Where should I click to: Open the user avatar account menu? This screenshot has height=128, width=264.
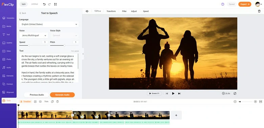coord(259,4)
